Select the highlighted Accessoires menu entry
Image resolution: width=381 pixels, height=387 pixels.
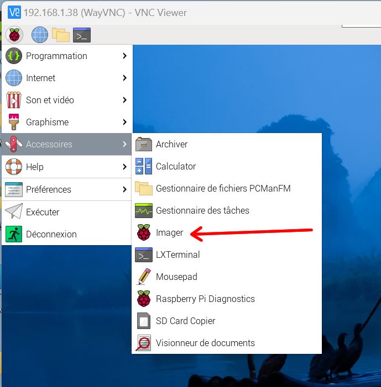(x=67, y=144)
